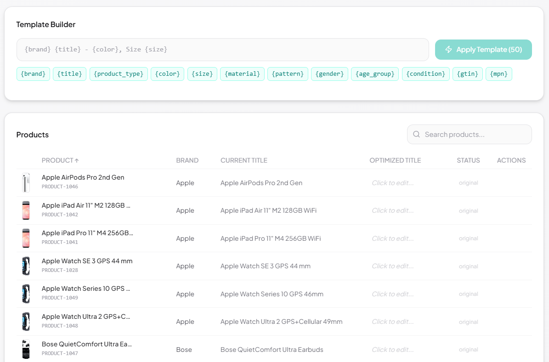Add the {material} variable chip
The width and height of the screenshot is (549, 362).
pos(242,74)
